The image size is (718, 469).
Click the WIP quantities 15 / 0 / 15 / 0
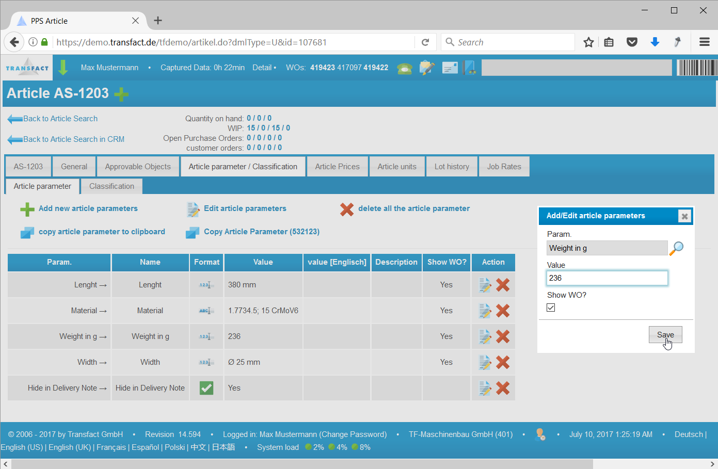click(x=268, y=128)
